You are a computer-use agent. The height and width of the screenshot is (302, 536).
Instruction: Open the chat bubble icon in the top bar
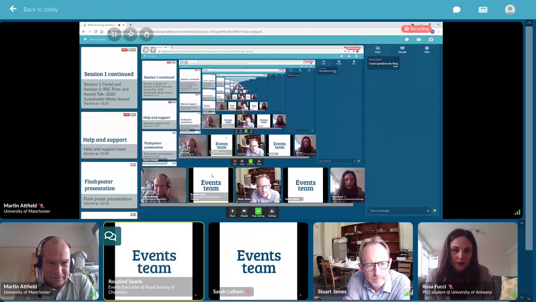click(456, 9)
